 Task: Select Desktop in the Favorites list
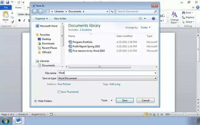tap(47, 39)
